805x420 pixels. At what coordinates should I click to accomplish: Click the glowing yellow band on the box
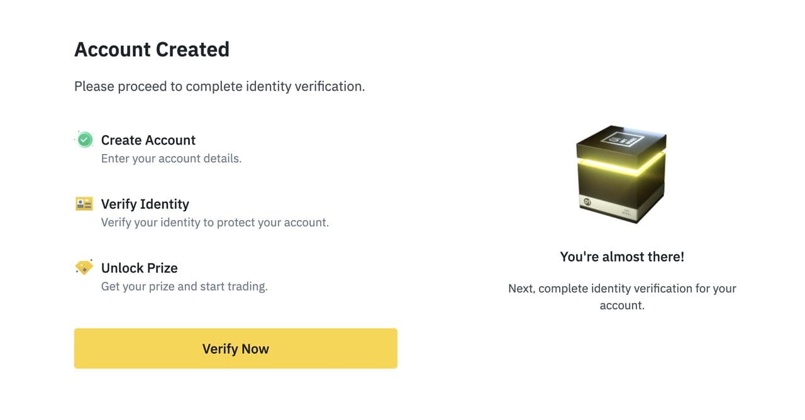pyautogui.click(x=613, y=166)
